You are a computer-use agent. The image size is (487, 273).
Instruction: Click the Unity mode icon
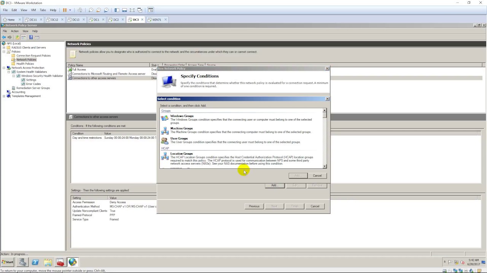(x=140, y=10)
